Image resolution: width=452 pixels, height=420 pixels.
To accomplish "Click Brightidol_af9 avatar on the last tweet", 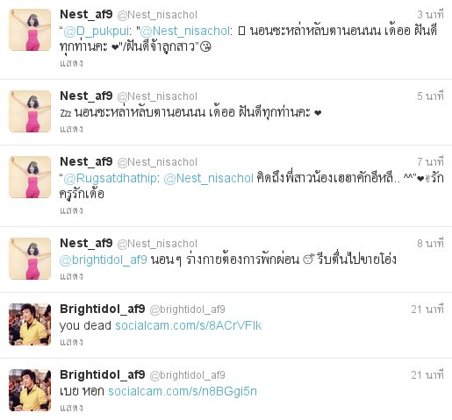I will tap(30, 390).
